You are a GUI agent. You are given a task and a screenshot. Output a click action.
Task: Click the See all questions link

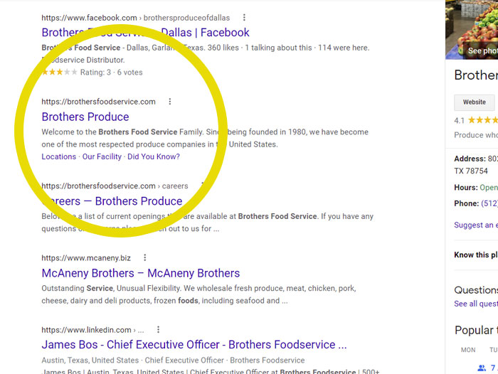[x=474, y=304]
